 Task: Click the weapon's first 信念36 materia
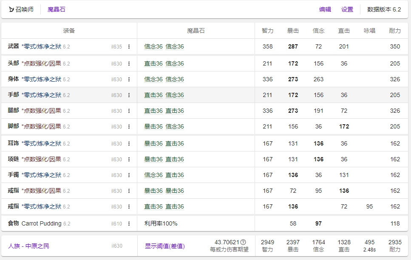pyautogui.click(x=153, y=47)
